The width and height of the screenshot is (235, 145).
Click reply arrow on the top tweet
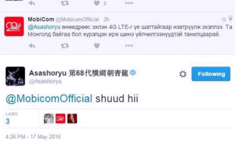32,3
